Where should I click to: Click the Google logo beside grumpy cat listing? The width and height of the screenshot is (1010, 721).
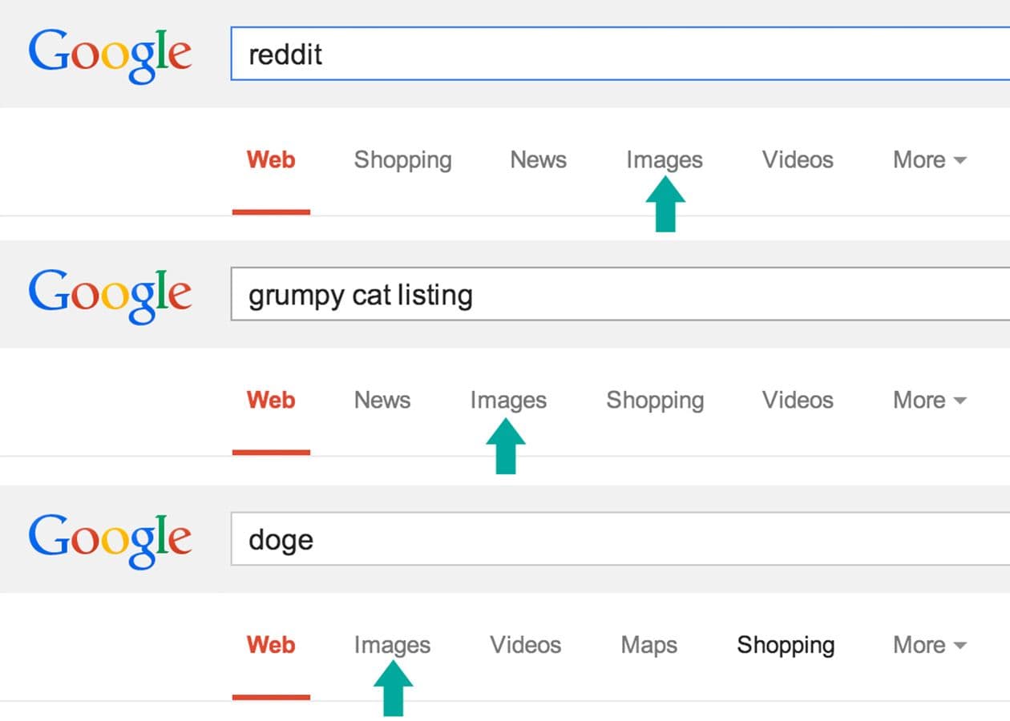[x=110, y=296]
